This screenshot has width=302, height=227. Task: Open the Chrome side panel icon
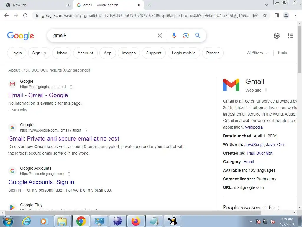click(x=277, y=15)
